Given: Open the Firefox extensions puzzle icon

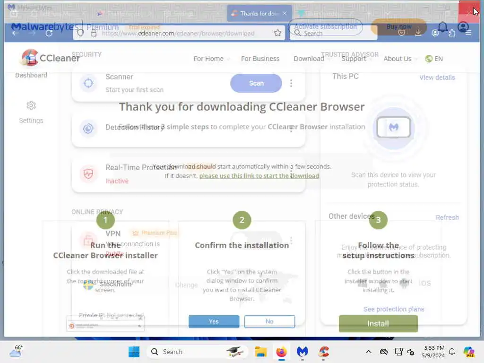Looking at the screenshot, I should pyautogui.click(x=452, y=33).
